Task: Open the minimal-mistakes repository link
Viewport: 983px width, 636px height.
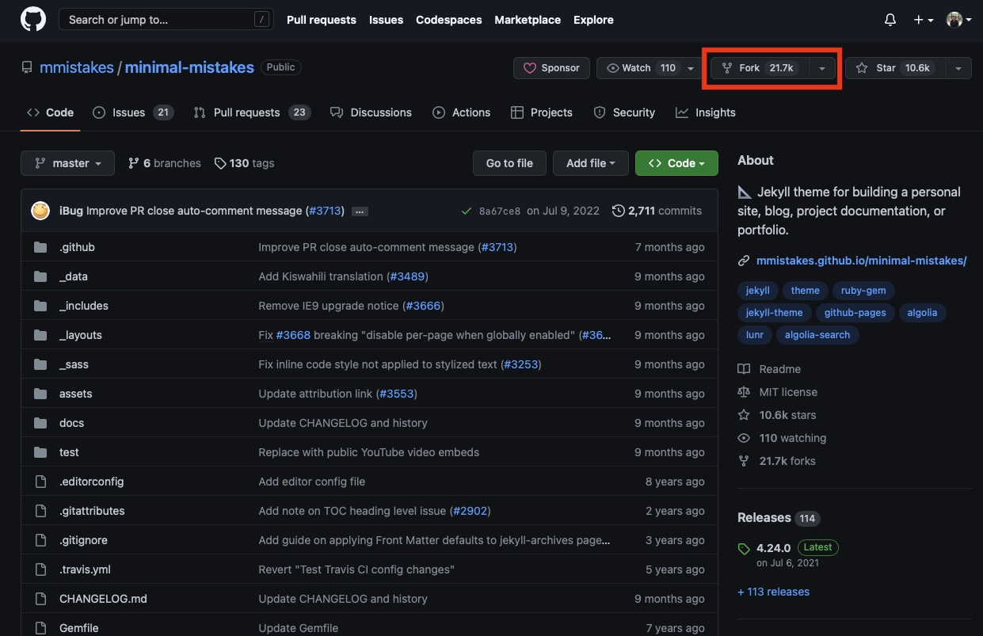Action: (189, 67)
